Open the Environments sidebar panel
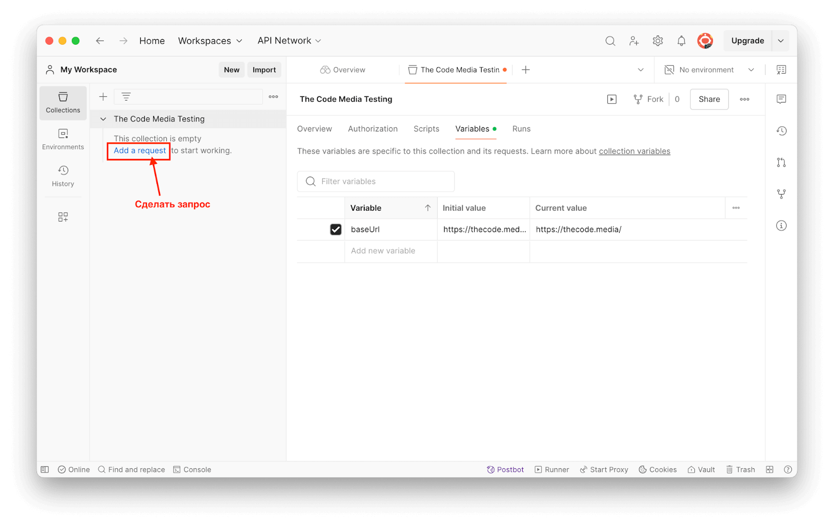 [63, 139]
